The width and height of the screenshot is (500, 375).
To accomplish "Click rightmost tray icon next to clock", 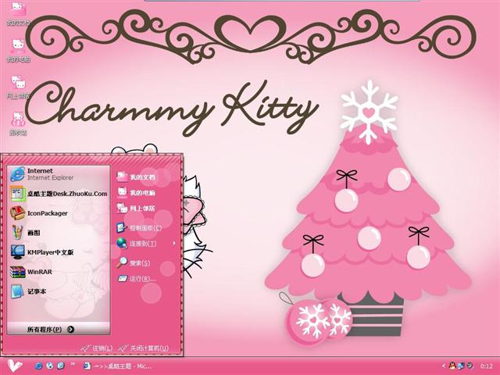I will [x=470, y=366].
